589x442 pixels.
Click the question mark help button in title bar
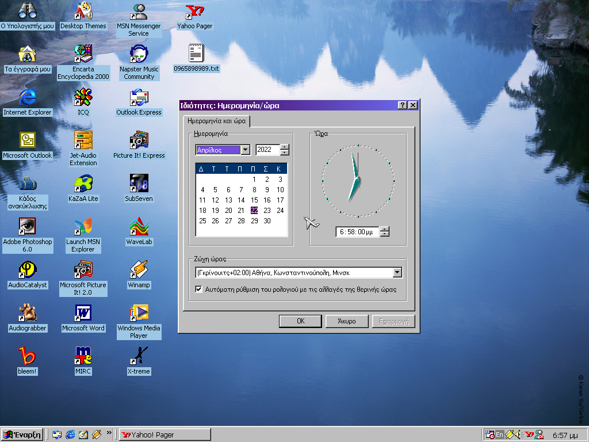tap(402, 105)
